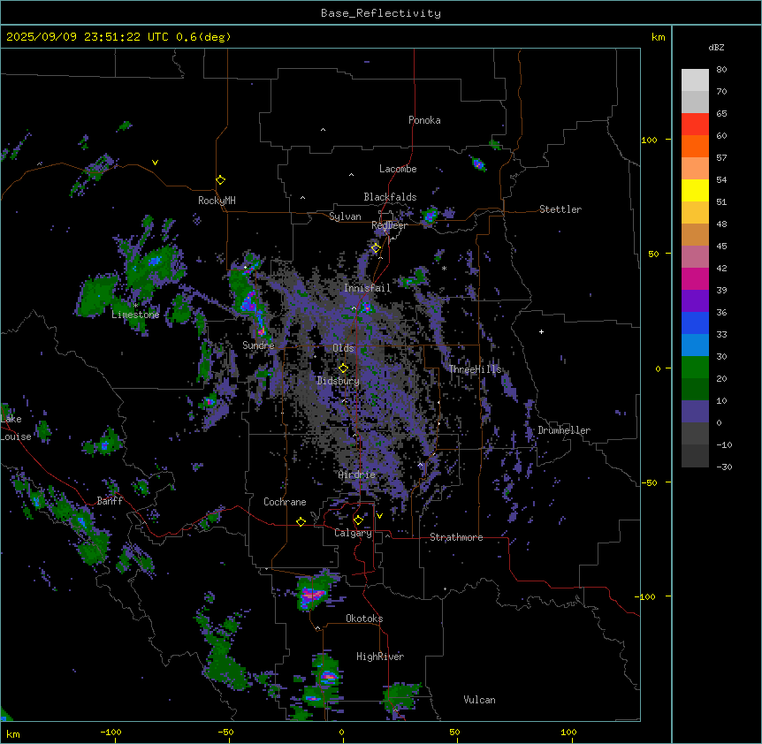Select the RedDeer city label
The width and height of the screenshot is (762, 744).
pos(389,225)
